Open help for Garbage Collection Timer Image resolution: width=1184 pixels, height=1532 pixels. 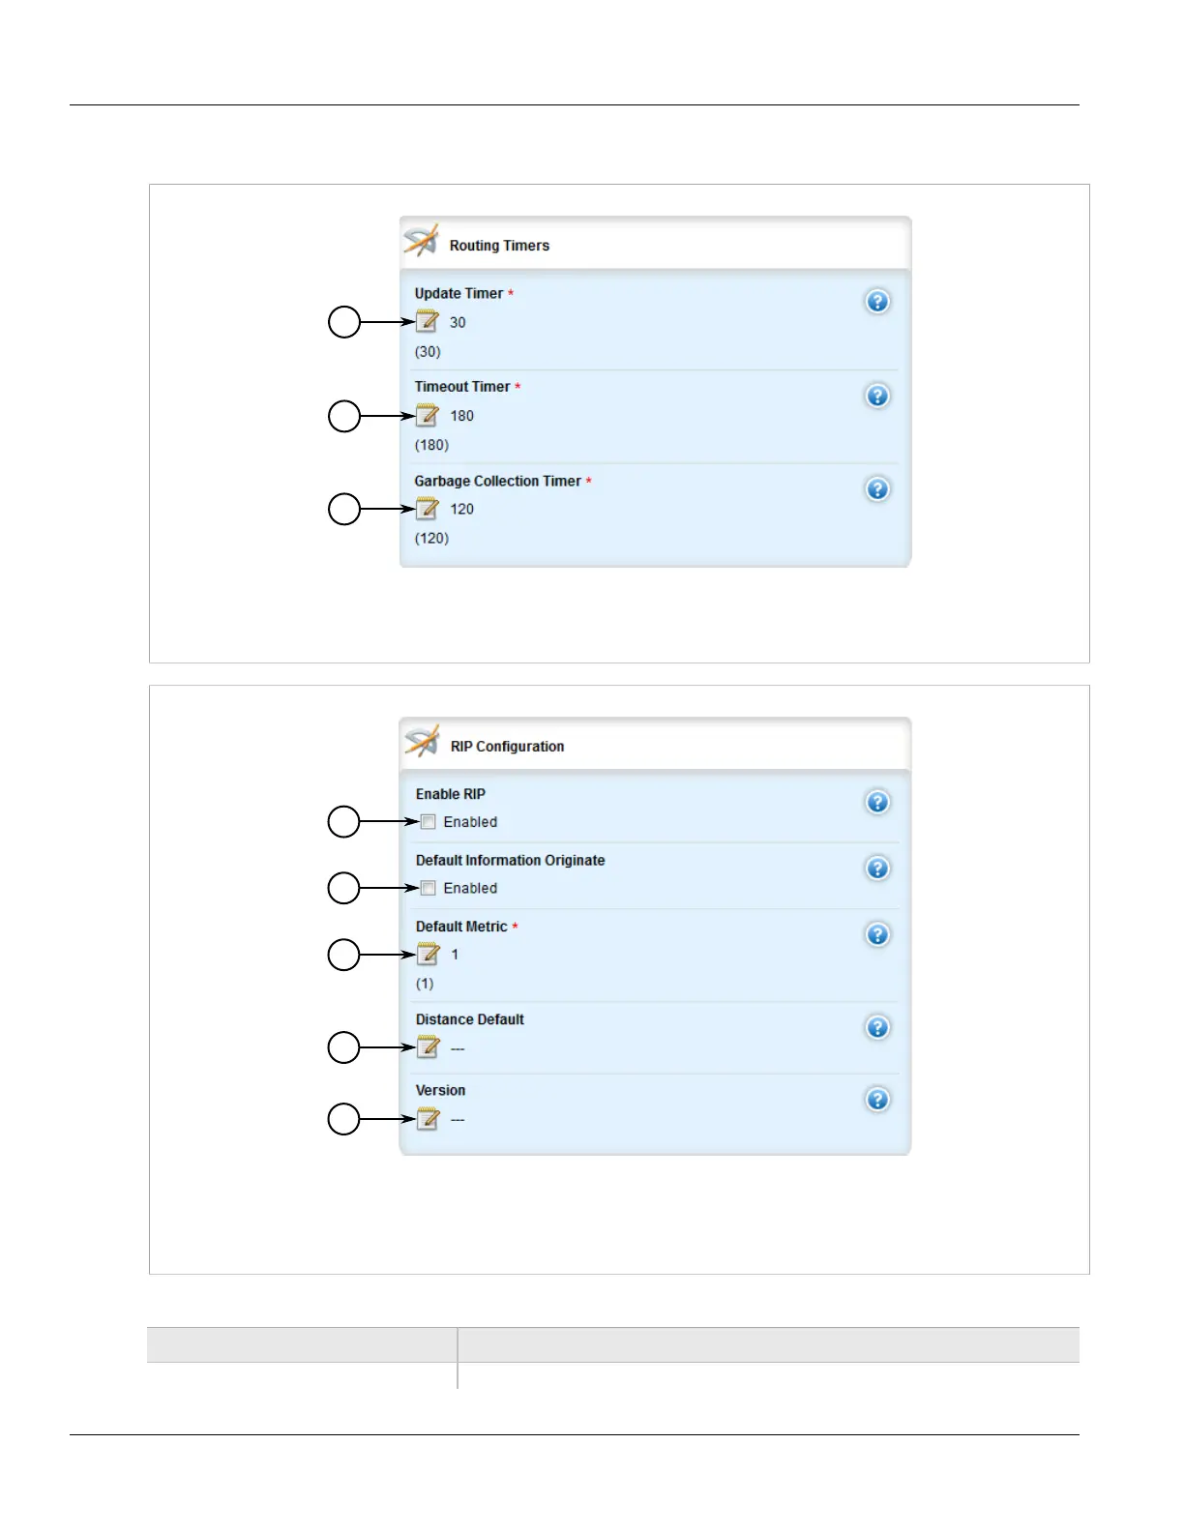(877, 489)
